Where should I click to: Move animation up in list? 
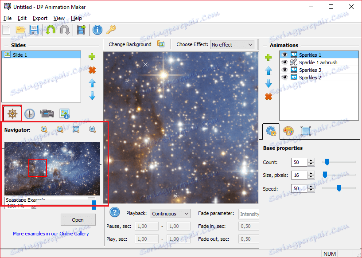pos(268,70)
